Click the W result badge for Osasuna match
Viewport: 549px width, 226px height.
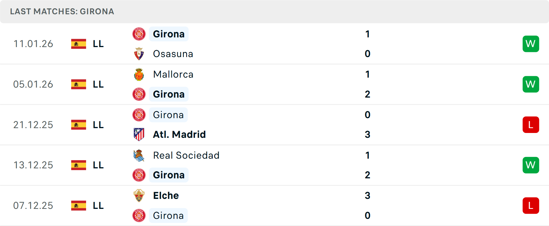pos(531,44)
